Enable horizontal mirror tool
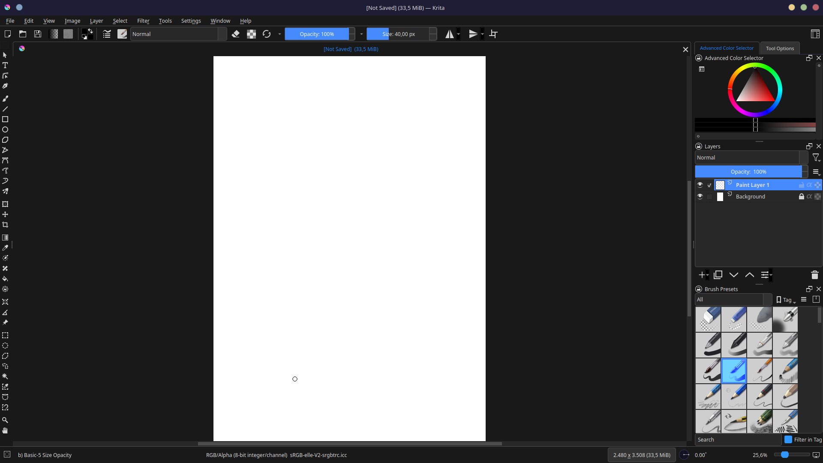The height and width of the screenshot is (463, 823). [449, 34]
